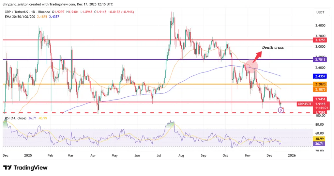Click the EMA legend value 2.4357
This screenshot has width=334, height=176.
tap(54, 17)
